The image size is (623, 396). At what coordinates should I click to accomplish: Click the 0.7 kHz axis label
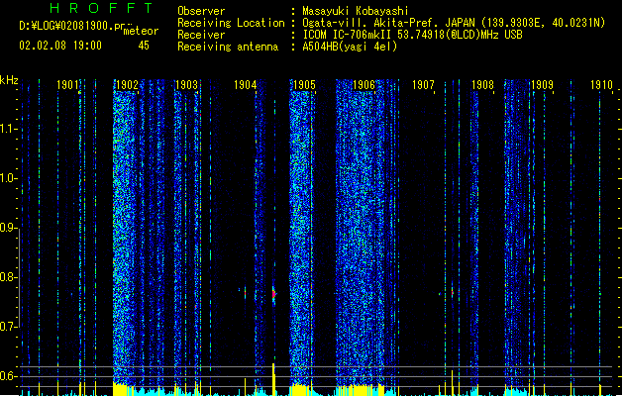pyautogui.click(x=8, y=327)
